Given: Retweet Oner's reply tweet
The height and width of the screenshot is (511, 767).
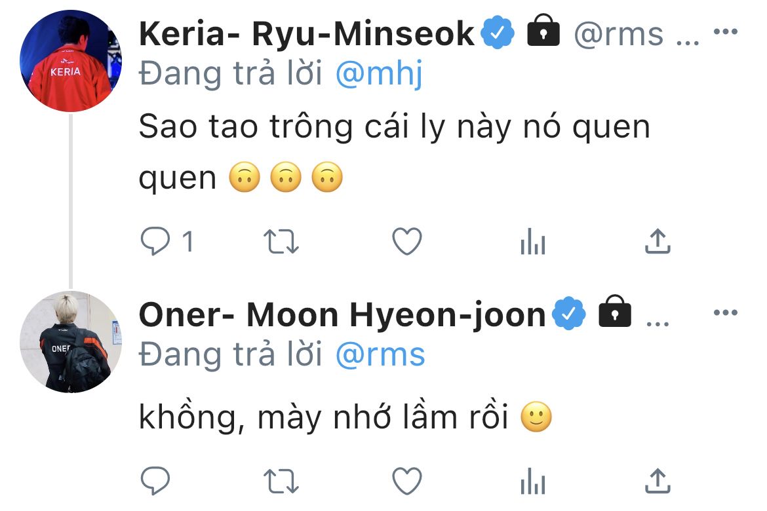Looking at the screenshot, I should [x=281, y=482].
